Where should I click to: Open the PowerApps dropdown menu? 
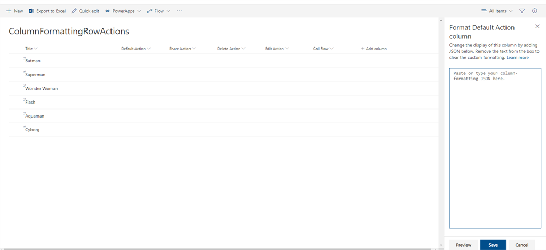pos(123,11)
